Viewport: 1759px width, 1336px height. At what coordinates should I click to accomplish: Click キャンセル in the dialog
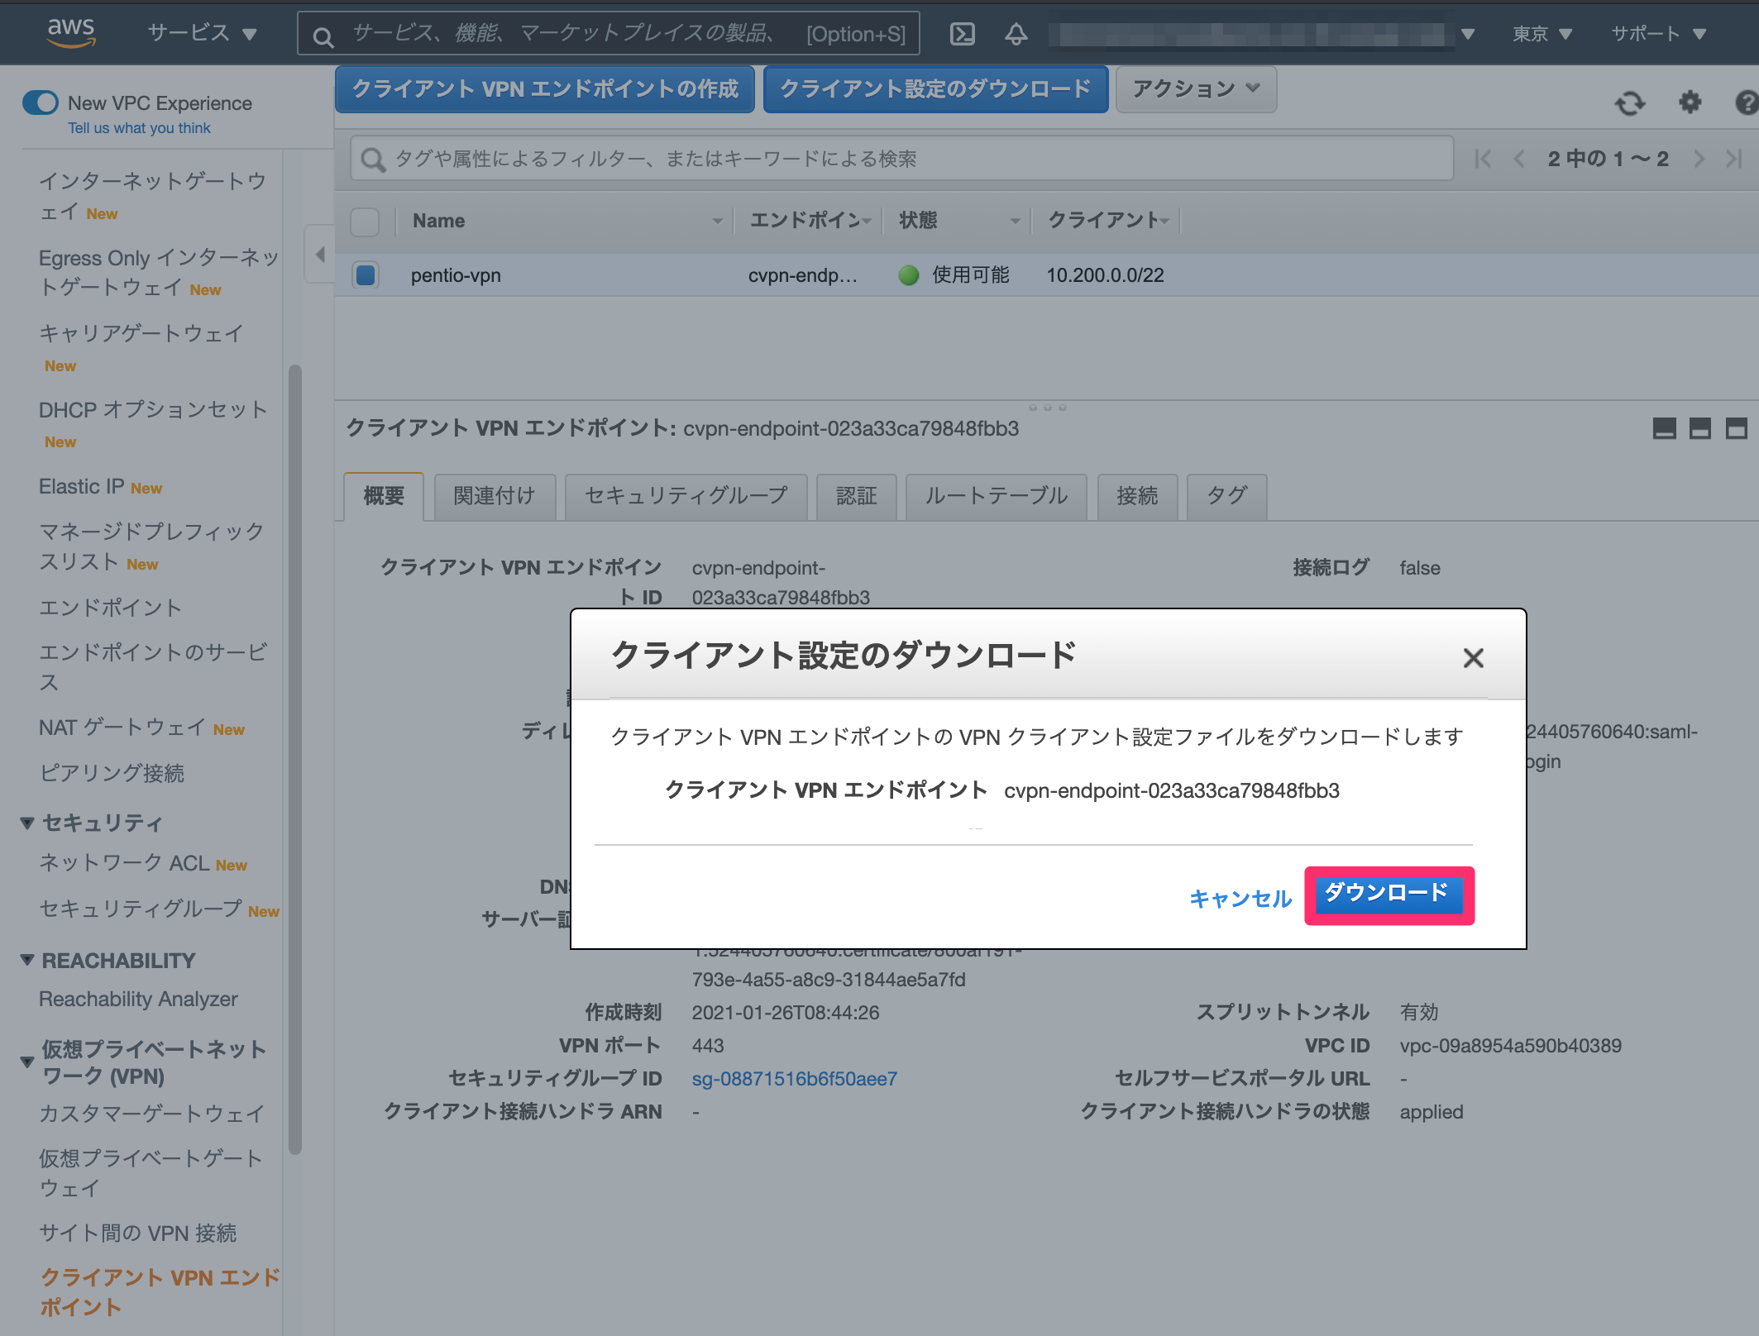[1240, 899]
